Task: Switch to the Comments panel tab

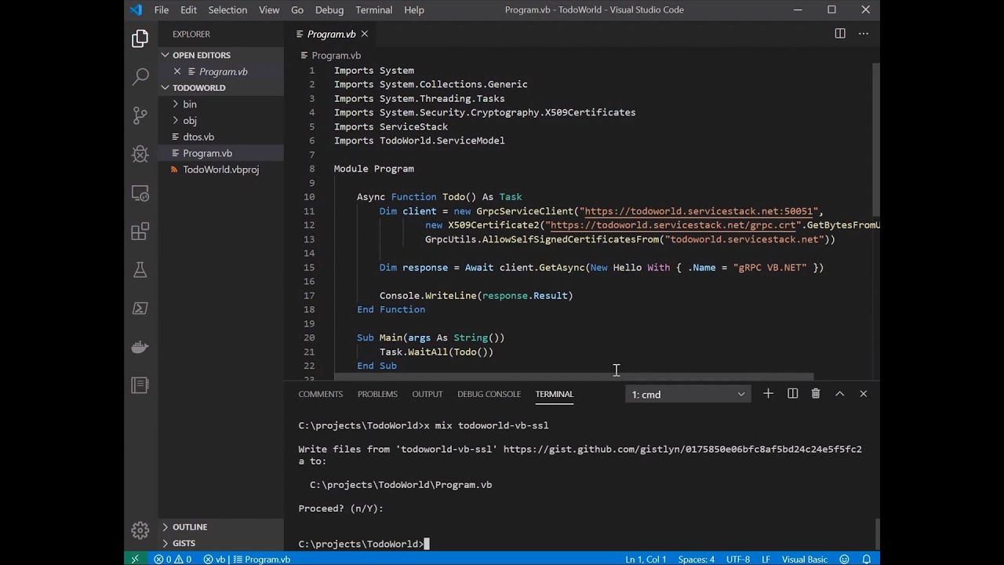Action: (321, 394)
